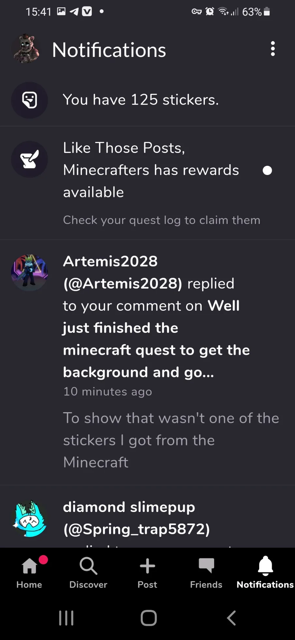The image size is (295, 640).
Task: Tap the profile avatar beside Notifications title
Action: (26, 49)
